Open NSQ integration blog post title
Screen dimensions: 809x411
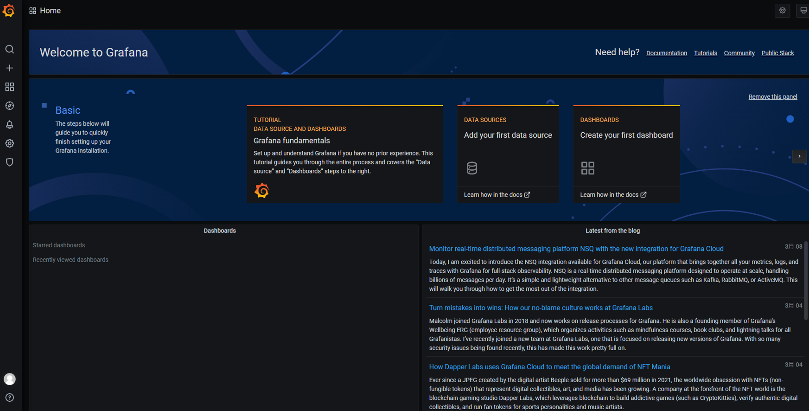(576, 249)
